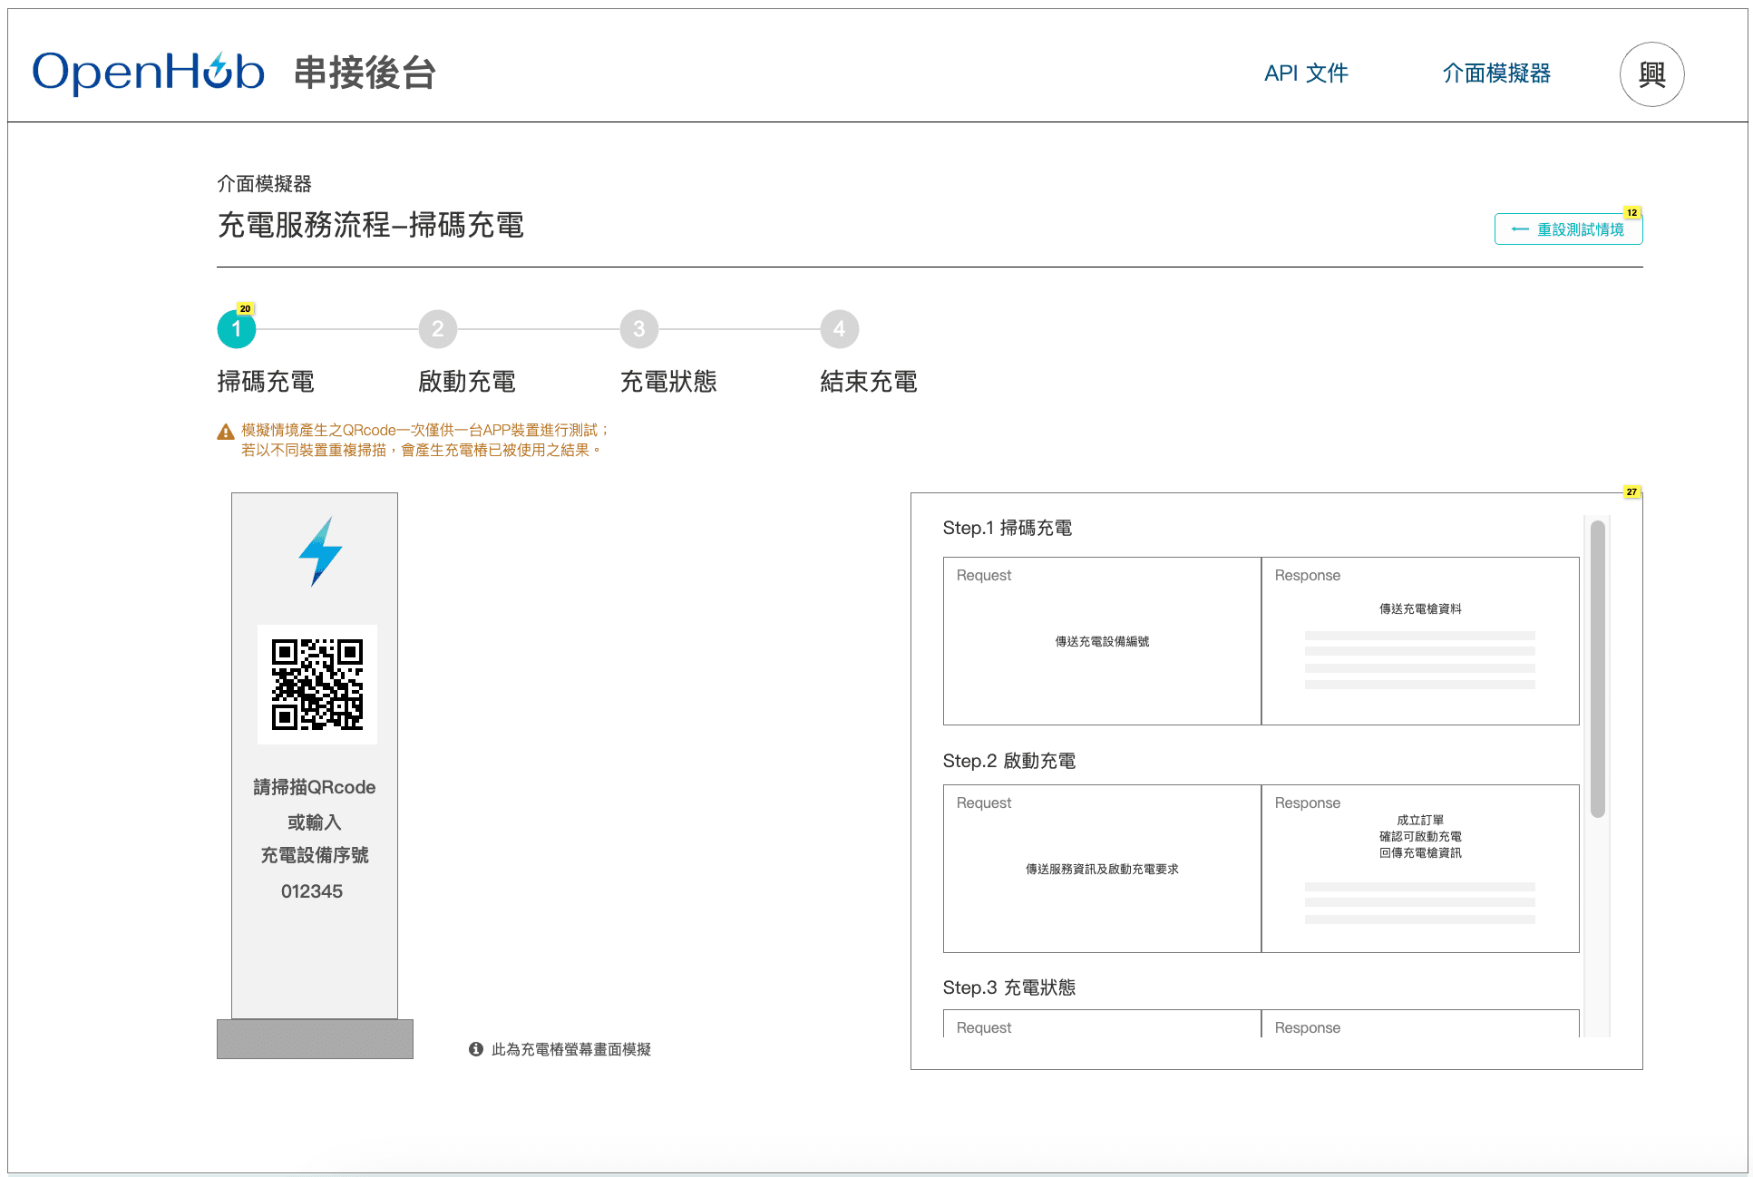This screenshot has width=1753, height=1177.
Task: Click the charging device number 012345
Action: [312, 891]
